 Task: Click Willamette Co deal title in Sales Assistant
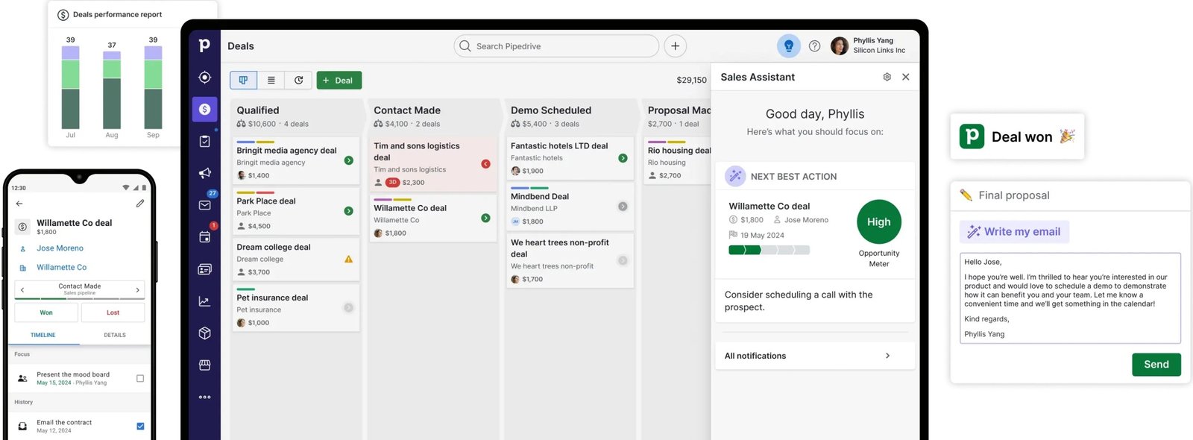[769, 207]
